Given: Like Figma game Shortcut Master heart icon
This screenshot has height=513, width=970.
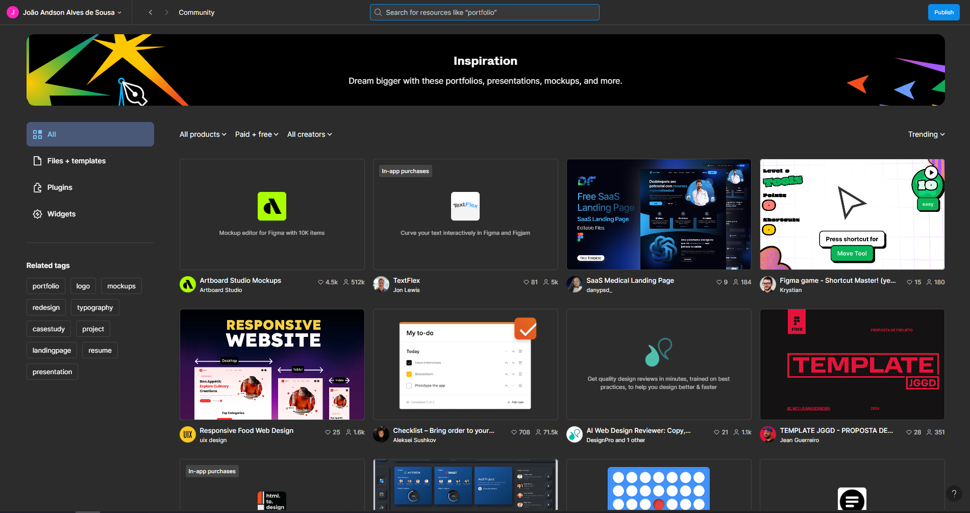Looking at the screenshot, I should (909, 282).
